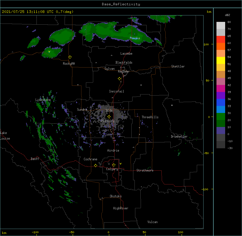The height and width of the screenshot is (236, 242).
Task: Select the Strathmore label
Action: (145, 170)
